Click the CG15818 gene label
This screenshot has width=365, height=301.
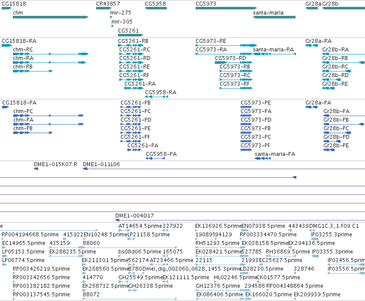click(x=14, y=4)
